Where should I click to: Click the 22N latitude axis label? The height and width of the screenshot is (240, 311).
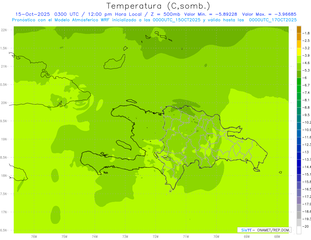pyautogui.click(x=4, y=30)
